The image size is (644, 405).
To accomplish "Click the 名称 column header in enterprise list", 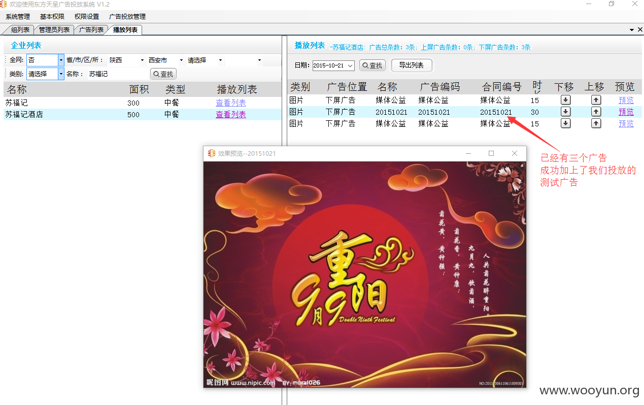I will pyautogui.click(x=17, y=90).
